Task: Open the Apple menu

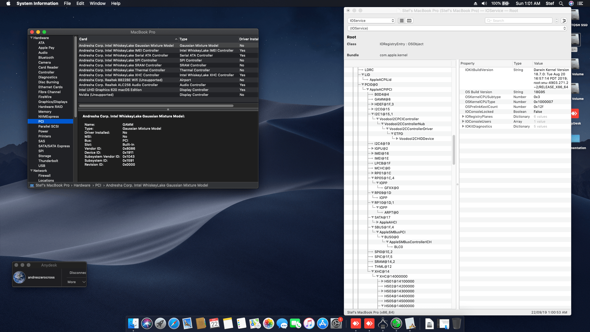Action: click(x=8, y=3)
